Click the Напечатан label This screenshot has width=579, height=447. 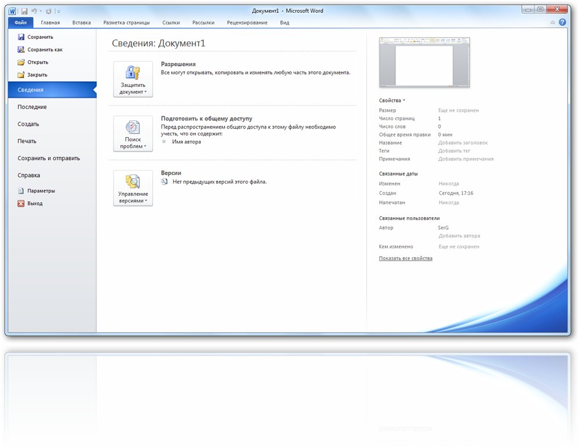tap(392, 203)
